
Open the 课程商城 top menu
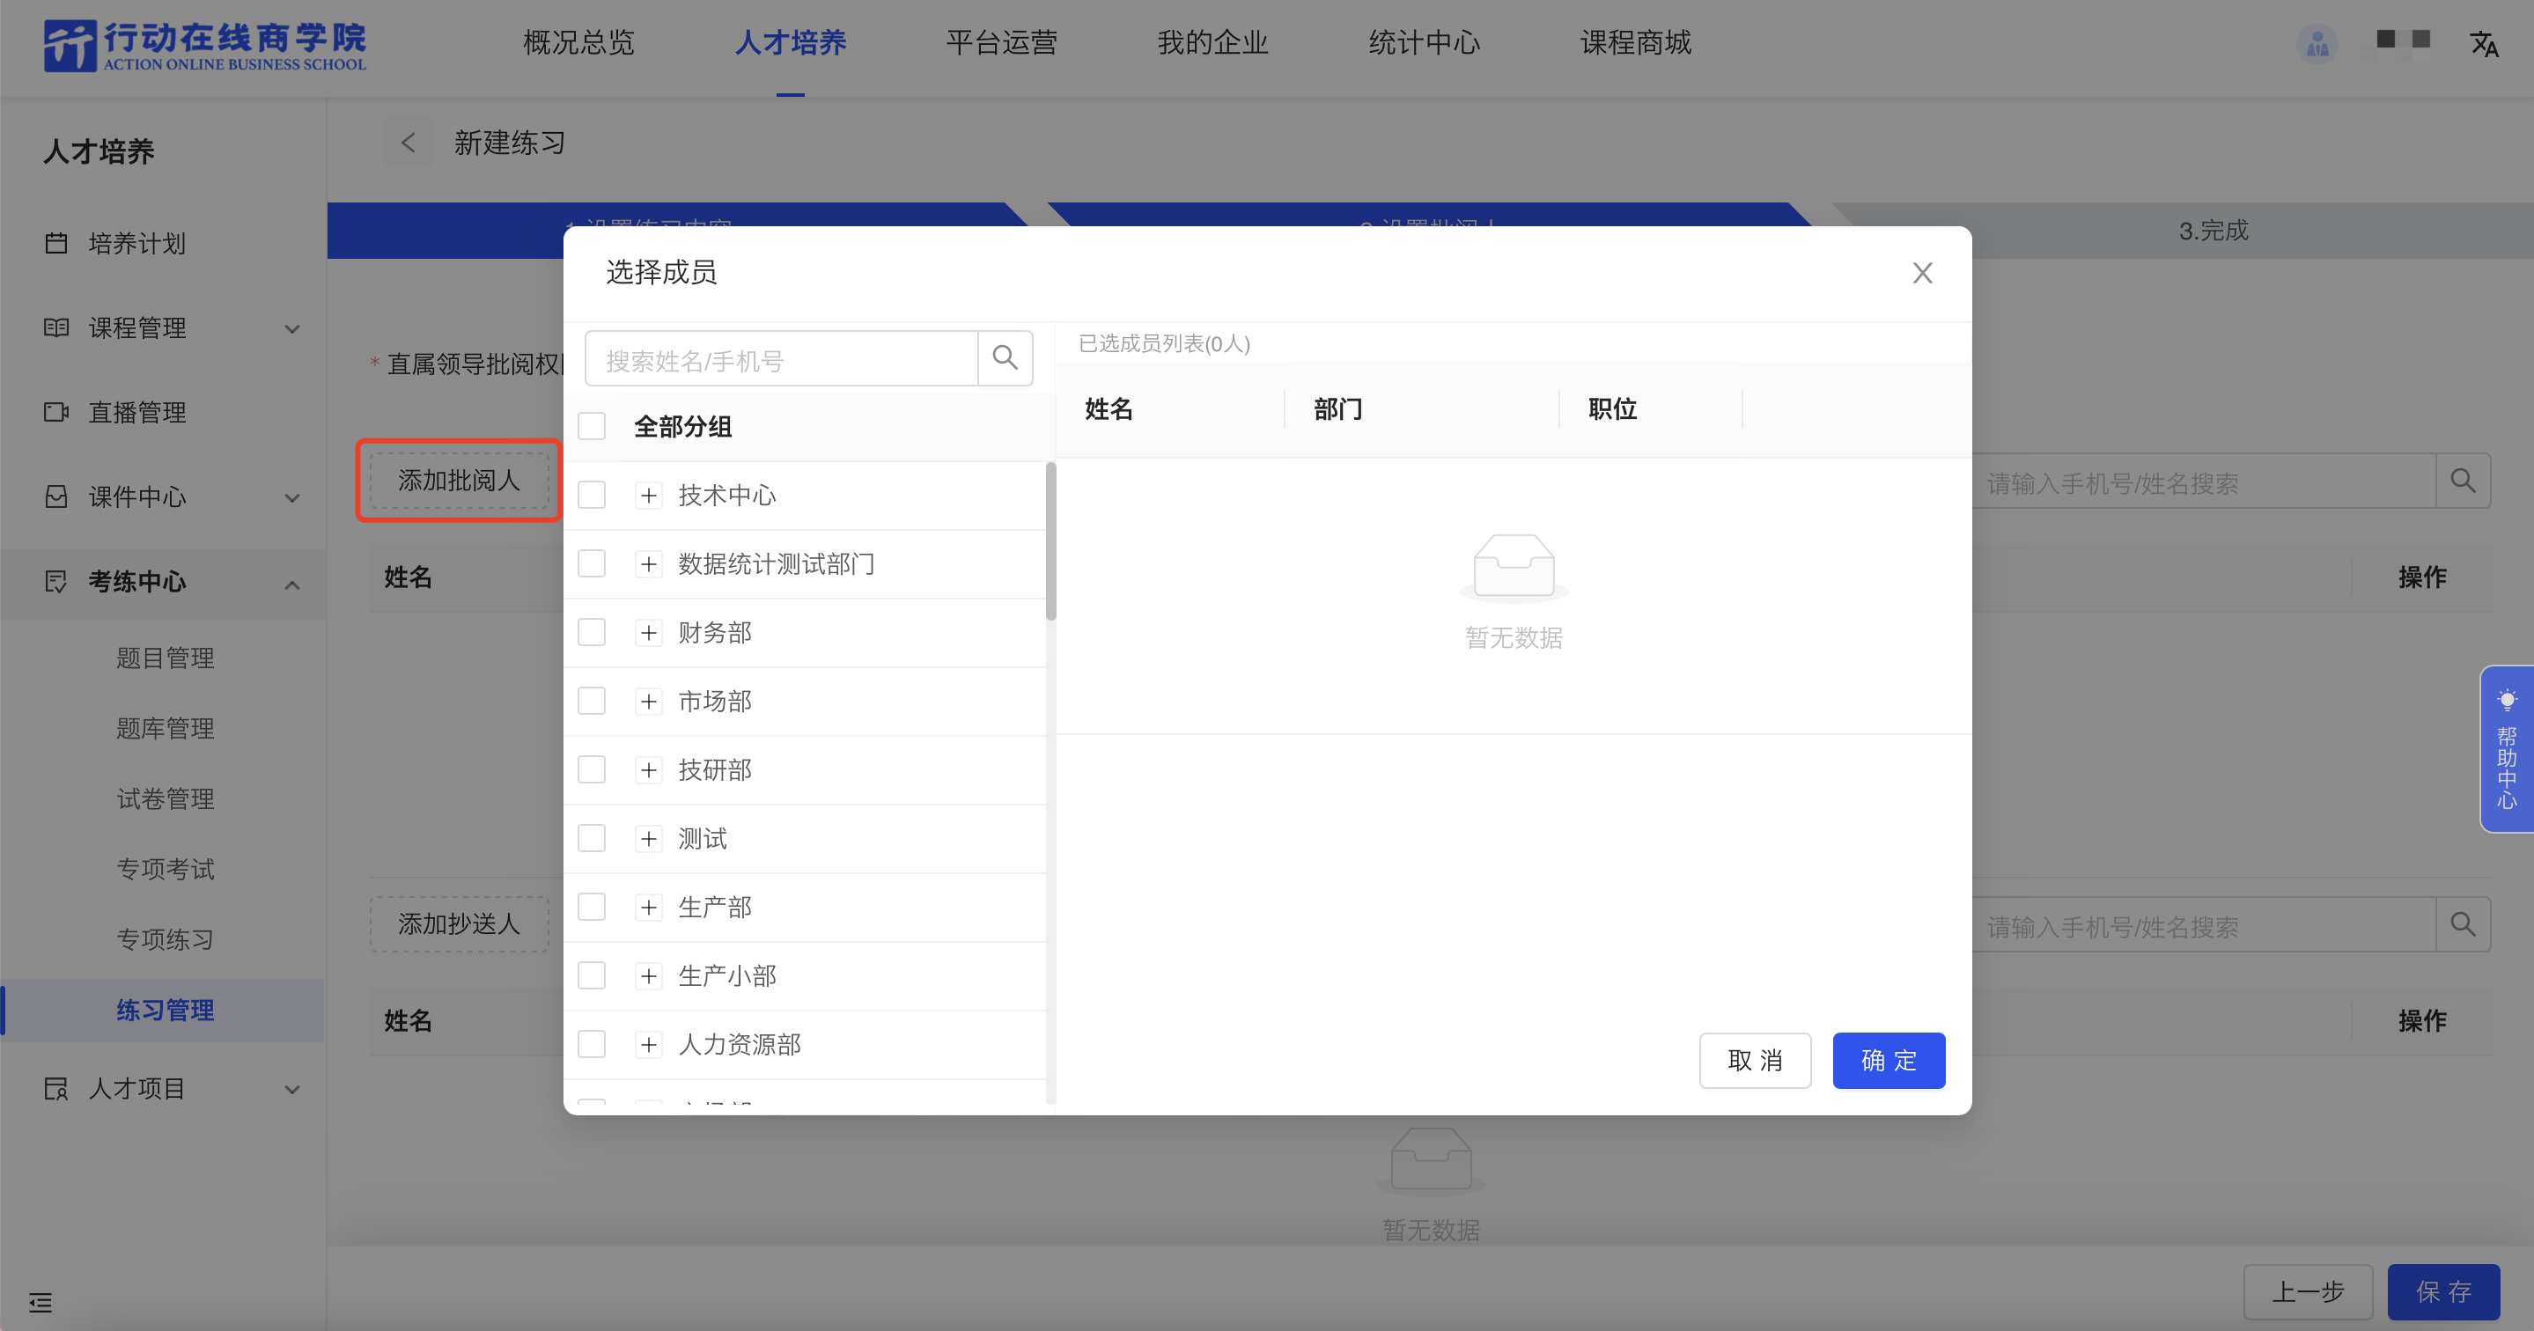(1636, 42)
